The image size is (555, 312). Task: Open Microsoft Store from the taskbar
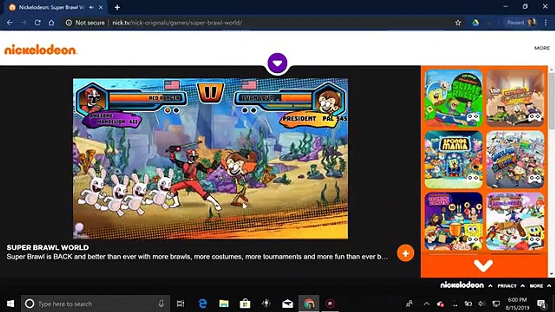(245, 304)
